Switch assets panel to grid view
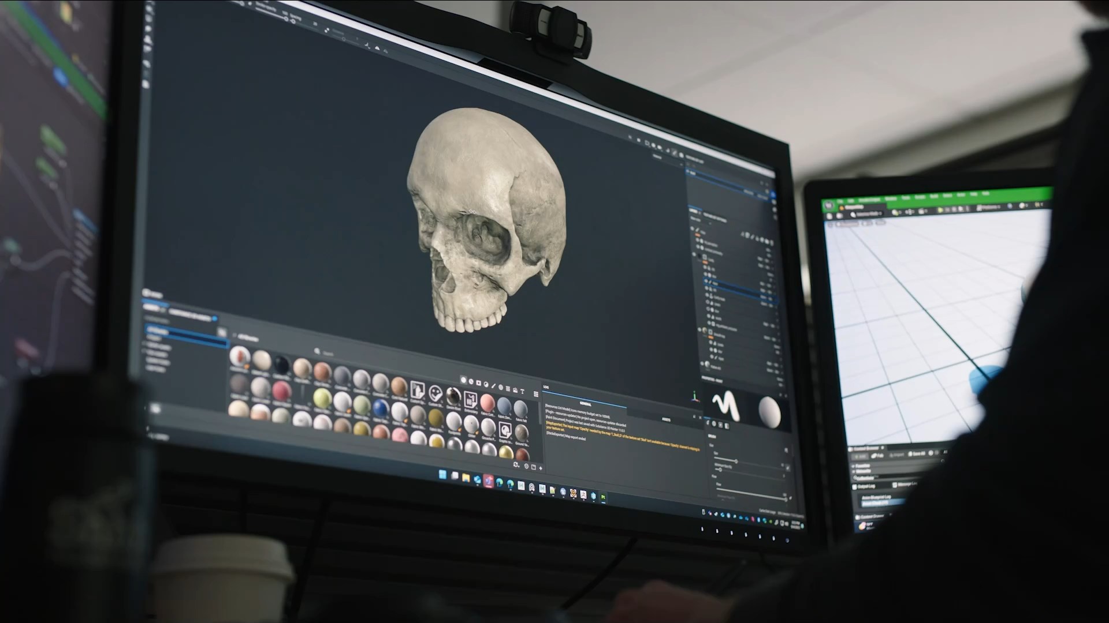The height and width of the screenshot is (623, 1109). tap(536, 394)
